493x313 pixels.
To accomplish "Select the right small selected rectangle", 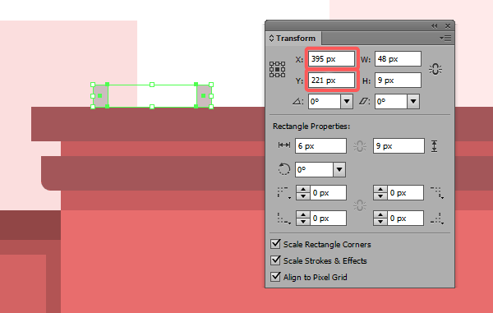I will tap(204, 96).
